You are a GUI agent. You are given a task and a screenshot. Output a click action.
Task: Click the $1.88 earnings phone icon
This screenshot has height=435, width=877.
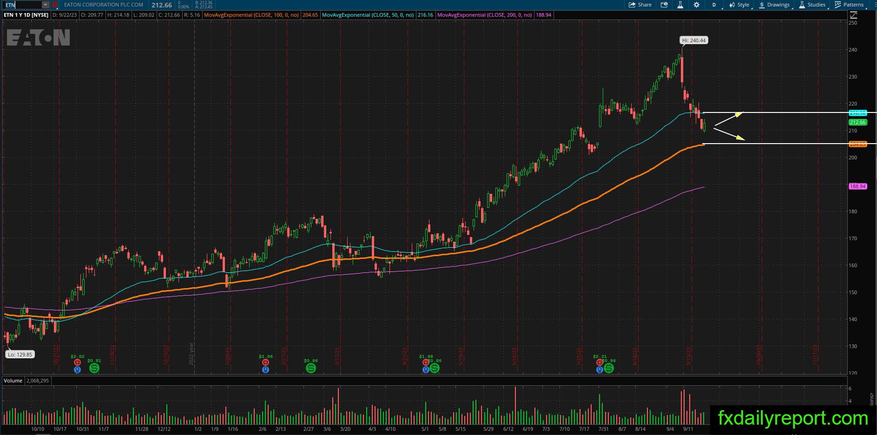[x=426, y=362]
